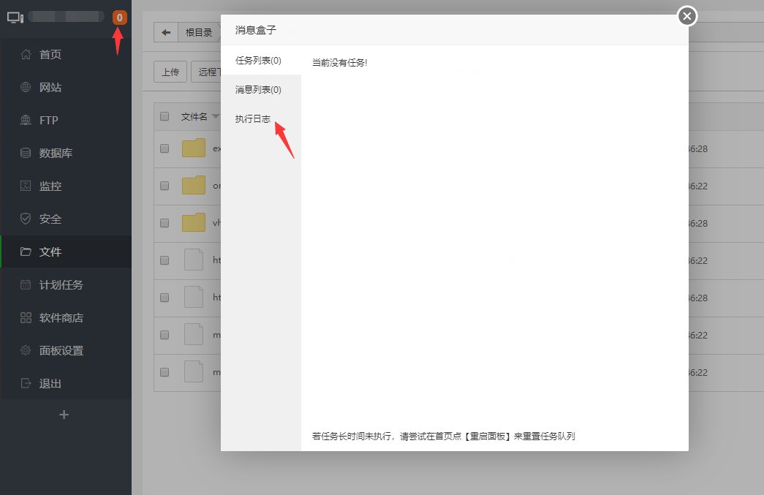The image size is (764, 495).
Task: Click the 文件名 column sort arrow
Action: (x=216, y=117)
